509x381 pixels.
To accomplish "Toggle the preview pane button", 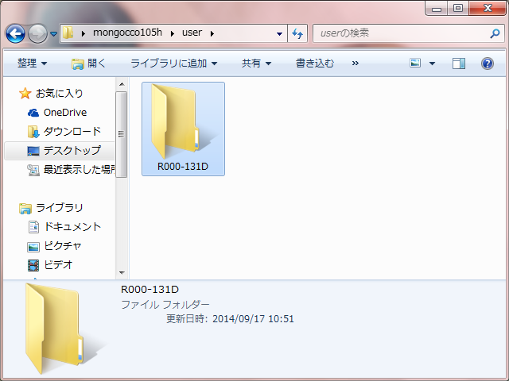I will pos(459,63).
